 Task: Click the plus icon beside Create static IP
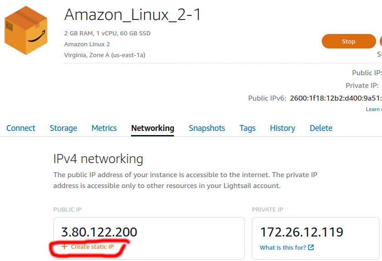(x=64, y=246)
